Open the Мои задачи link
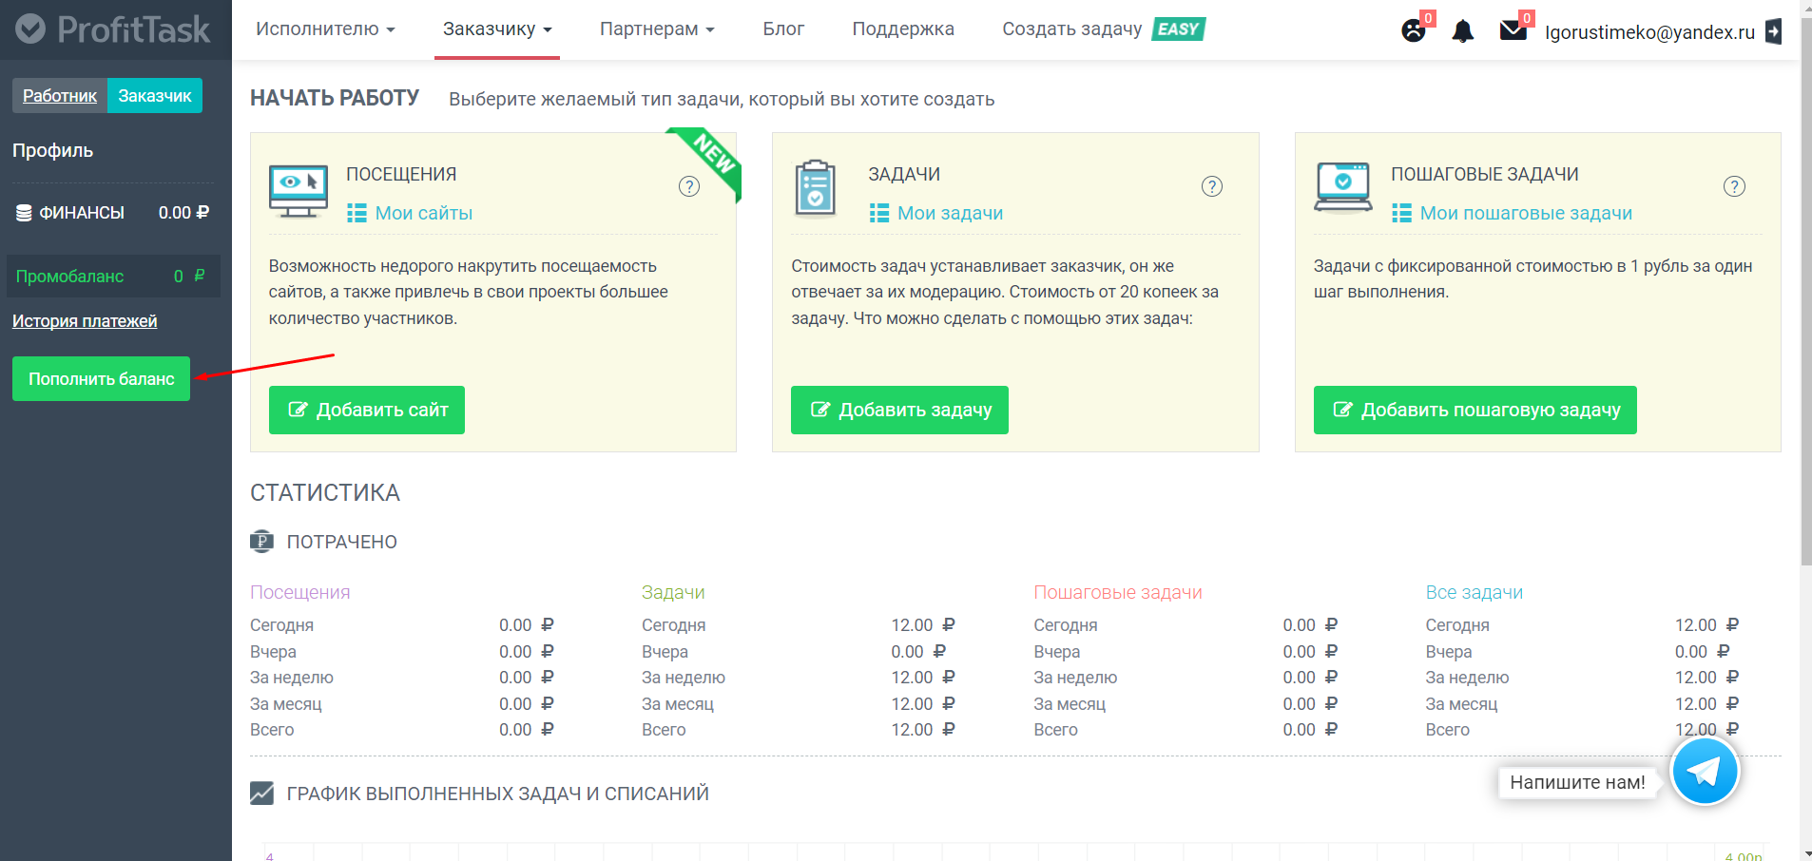The height and width of the screenshot is (861, 1812). coord(950,214)
